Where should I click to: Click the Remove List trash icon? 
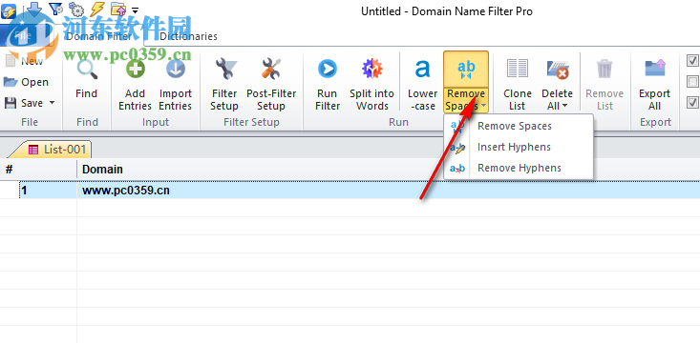605,70
